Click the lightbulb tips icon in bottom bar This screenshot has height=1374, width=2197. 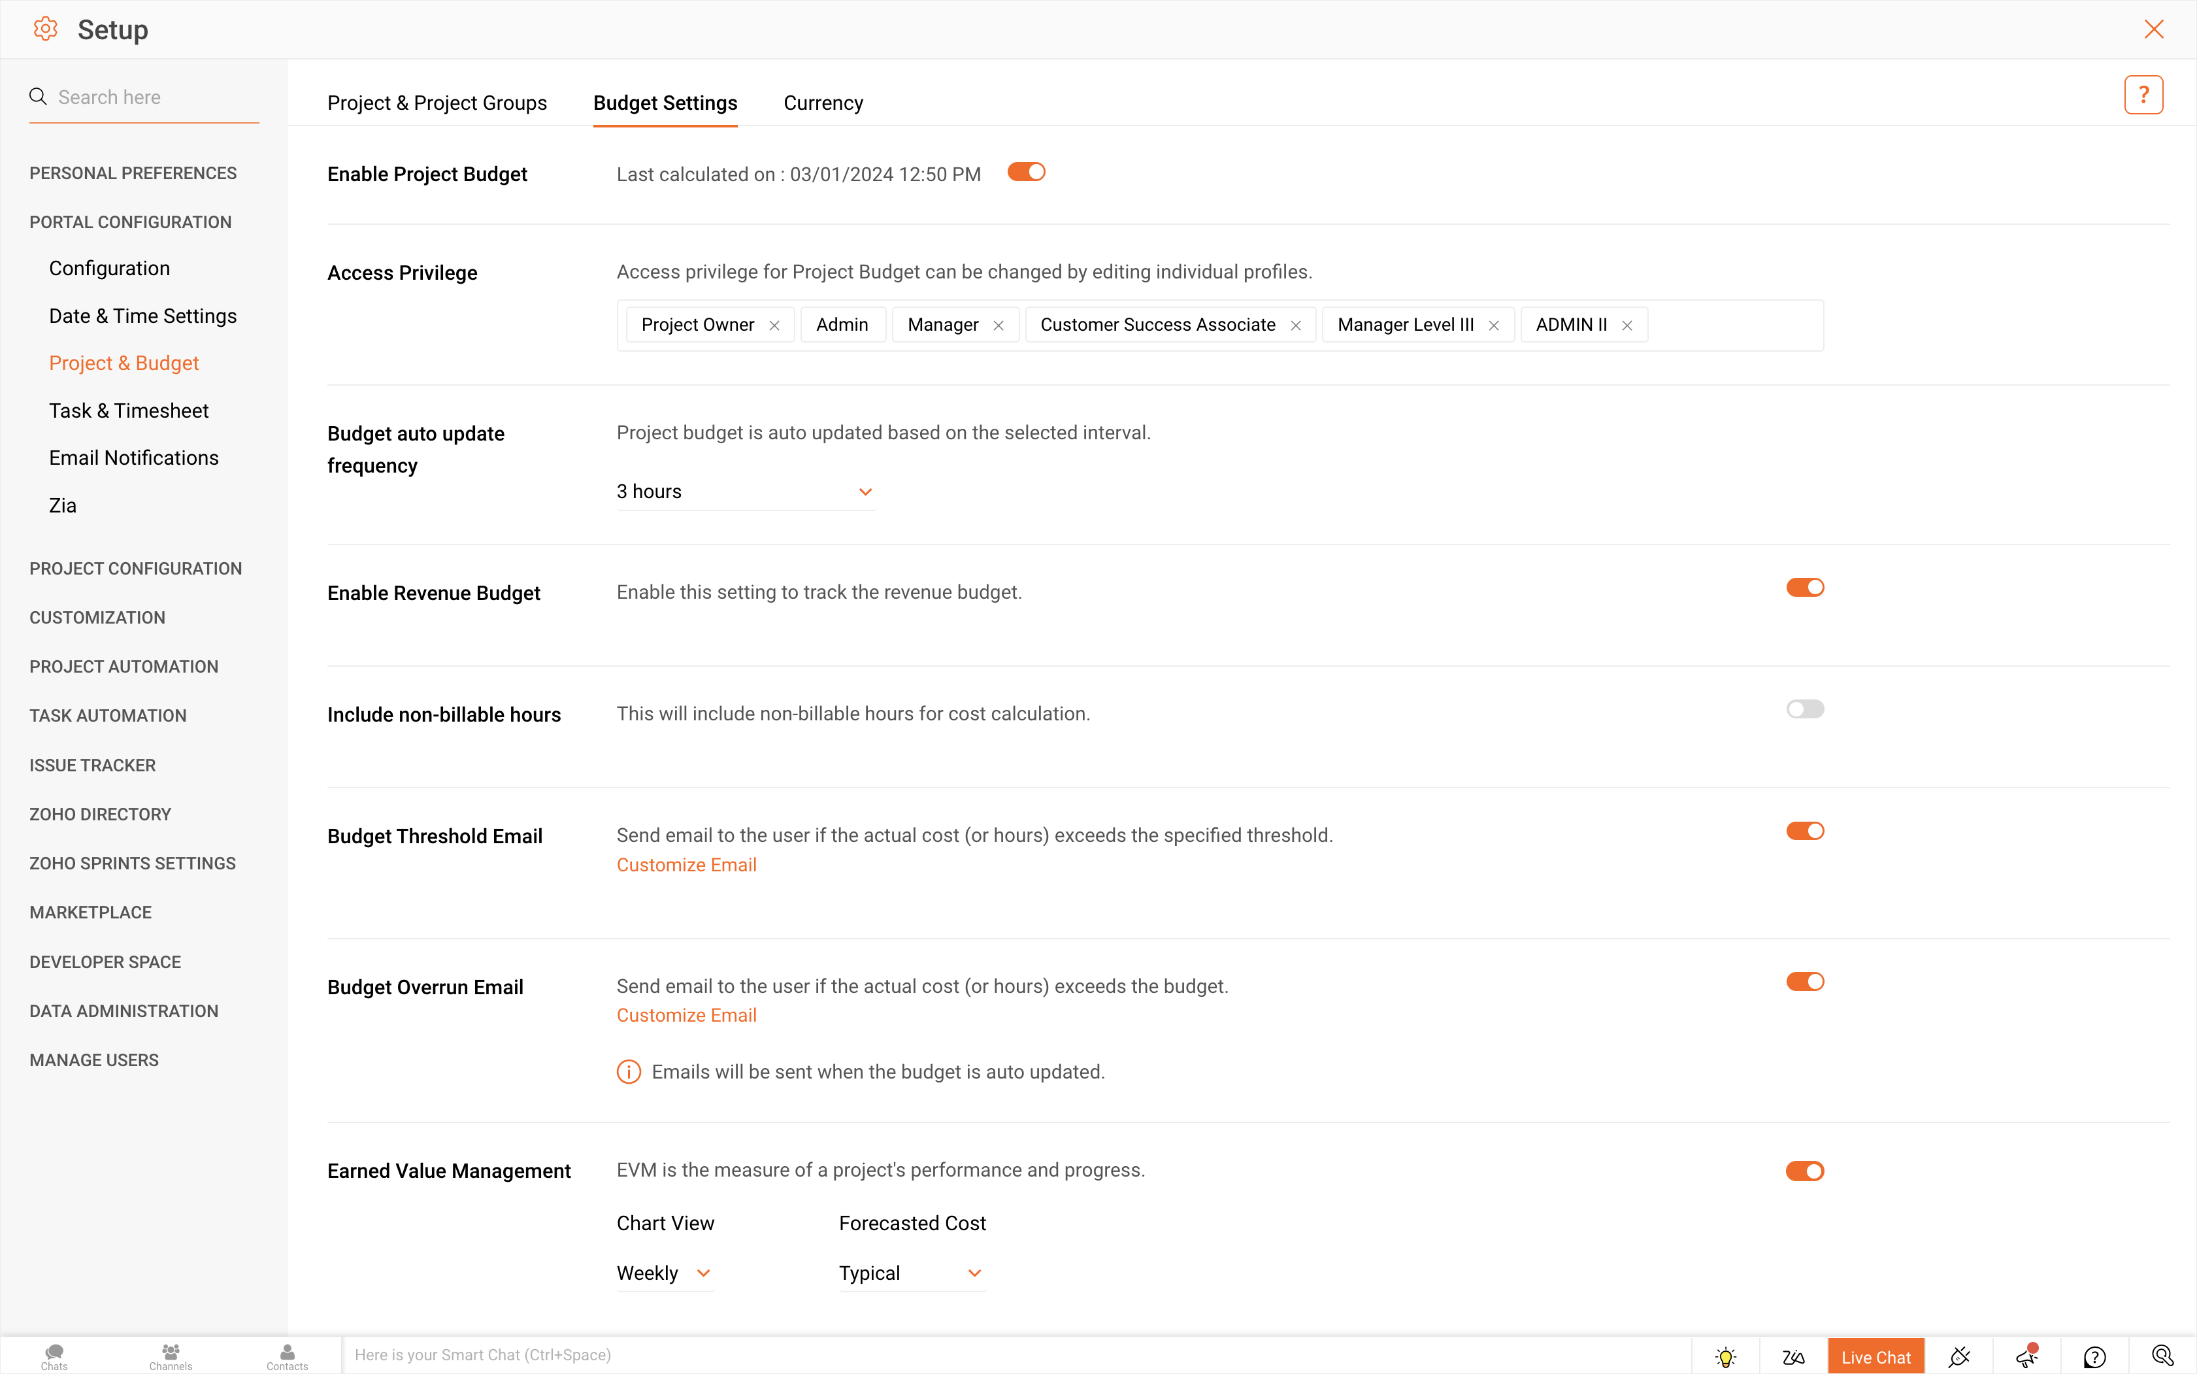(1726, 1357)
